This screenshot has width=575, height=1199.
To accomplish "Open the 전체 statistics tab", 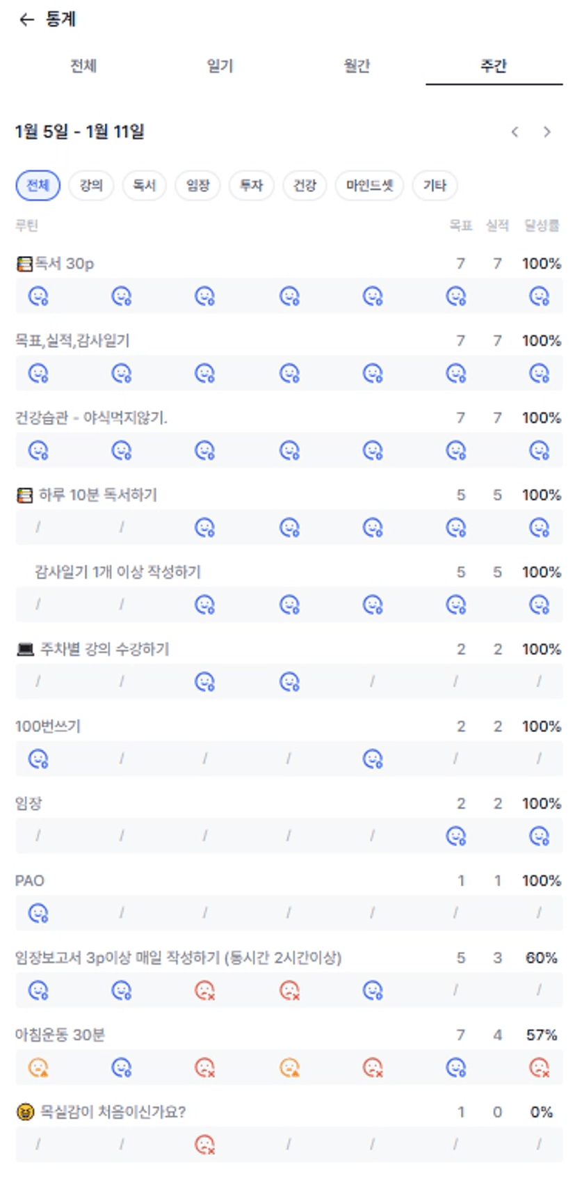I will coord(83,66).
